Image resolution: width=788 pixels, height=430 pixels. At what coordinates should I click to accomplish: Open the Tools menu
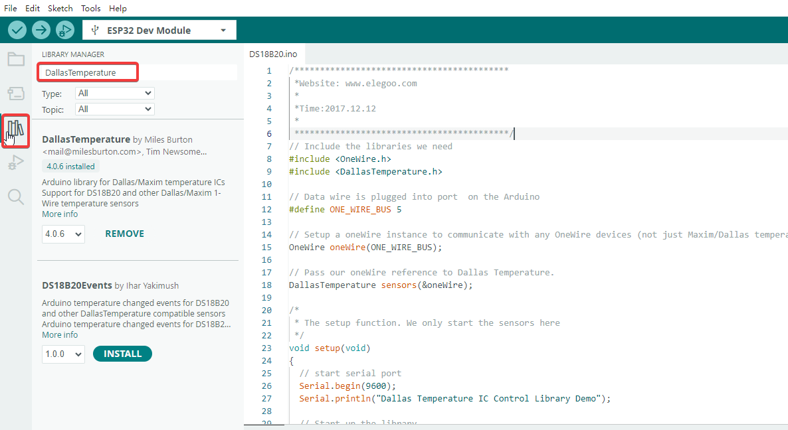click(x=91, y=9)
